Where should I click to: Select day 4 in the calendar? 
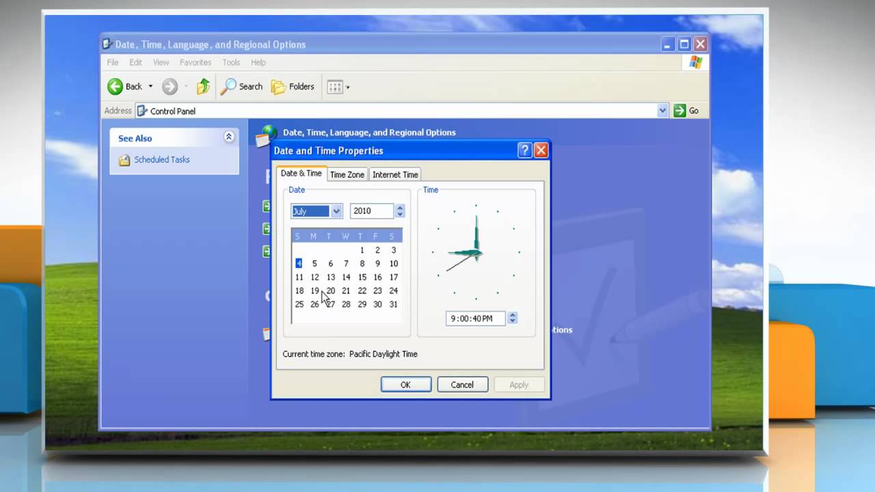(x=299, y=264)
